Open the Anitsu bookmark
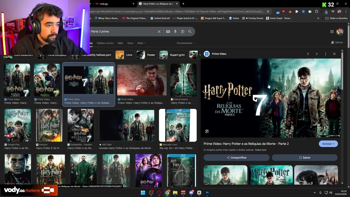 (x=234, y=18)
